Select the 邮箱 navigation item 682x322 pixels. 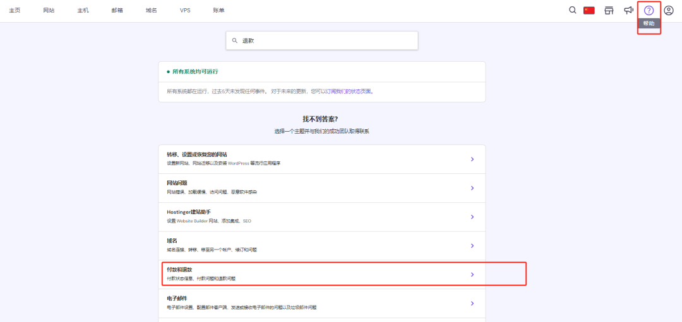click(x=117, y=11)
